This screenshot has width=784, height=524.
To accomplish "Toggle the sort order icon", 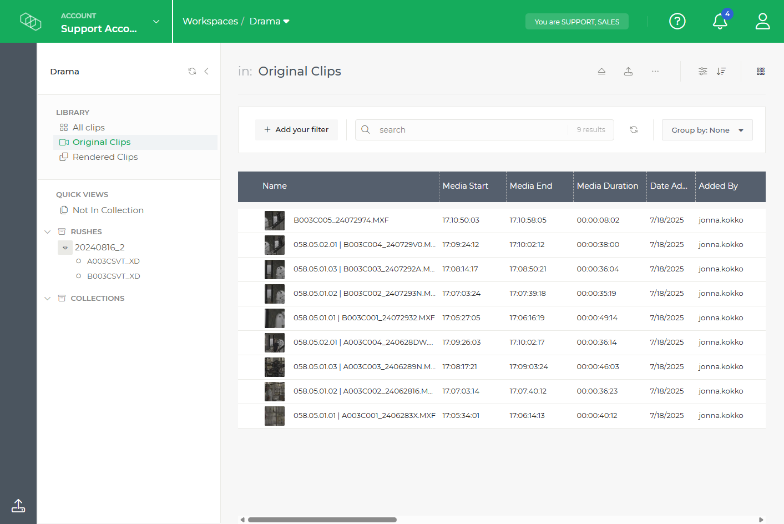I will tap(721, 71).
